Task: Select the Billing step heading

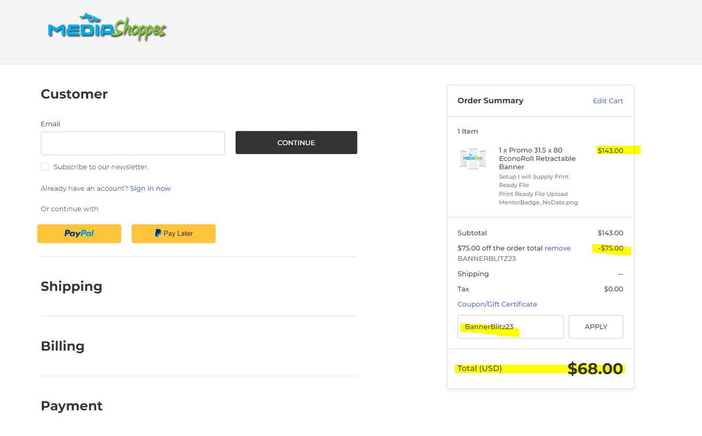Action: (x=62, y=346)
